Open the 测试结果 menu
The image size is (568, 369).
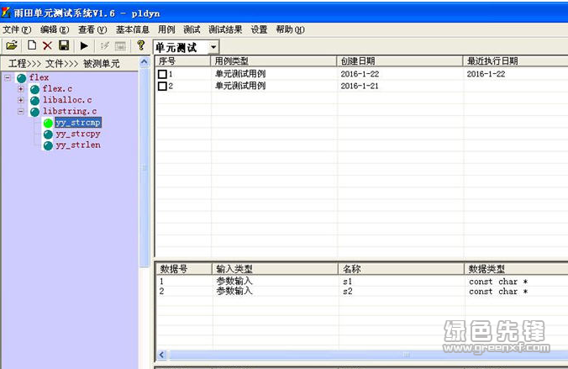(x=225, y=29)
